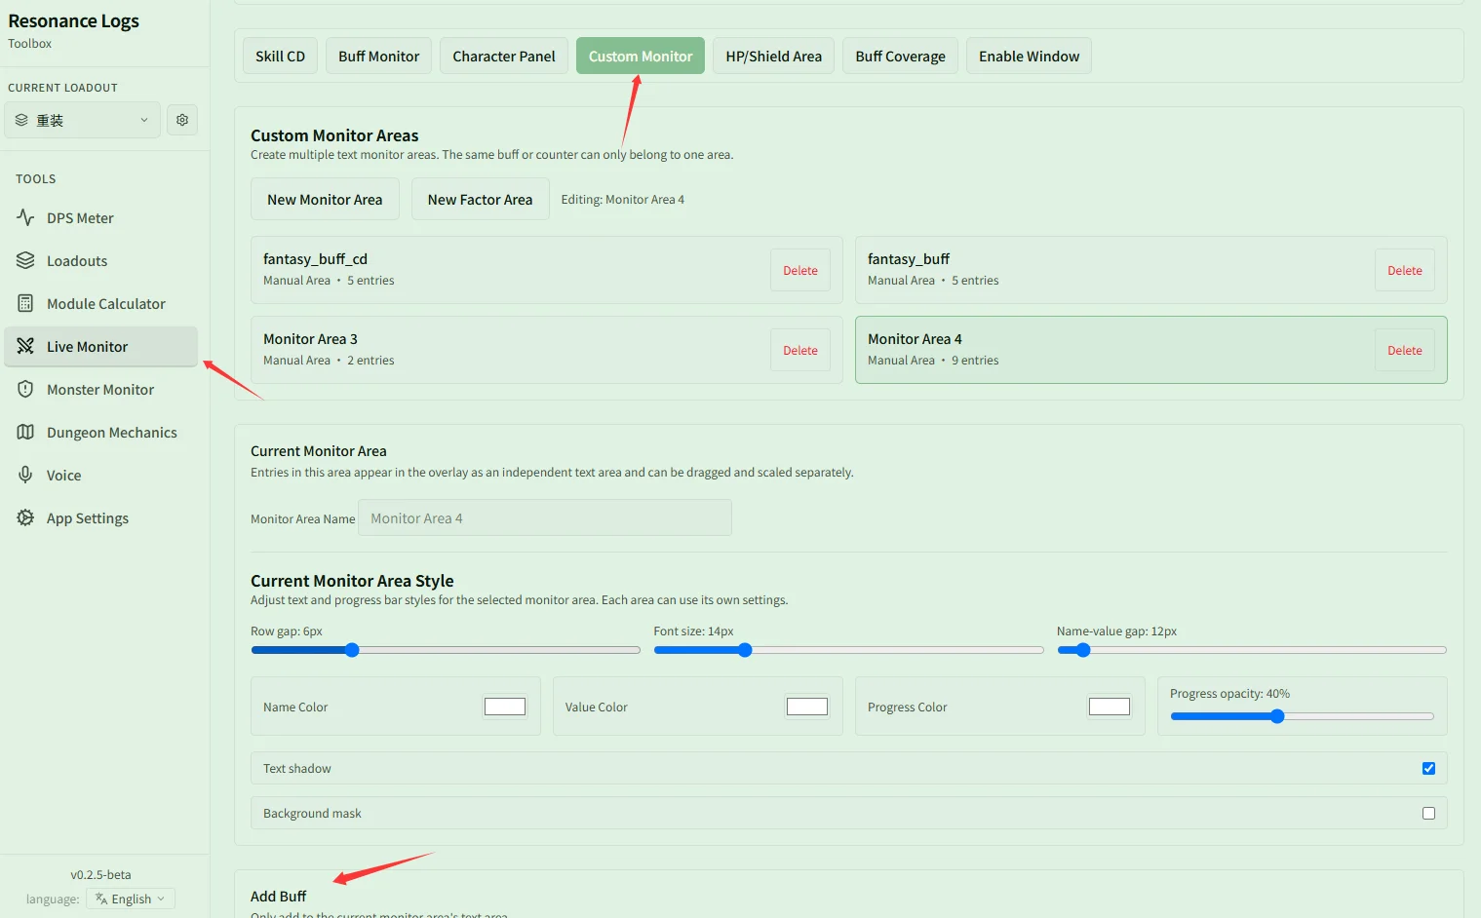
Task: Delete Monitor Area 3
Action: pyautogui.click(x=800, y=350)
